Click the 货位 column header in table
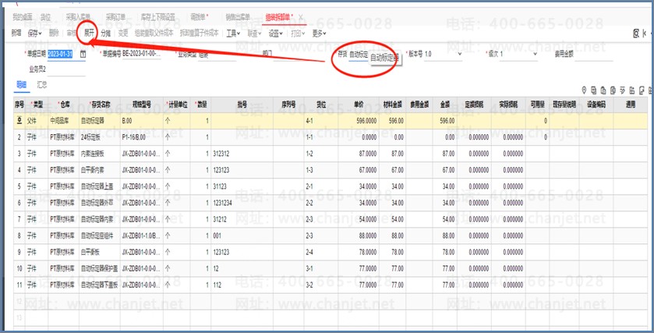The width and height of the screenshot is (654, 333). point(321,105)
